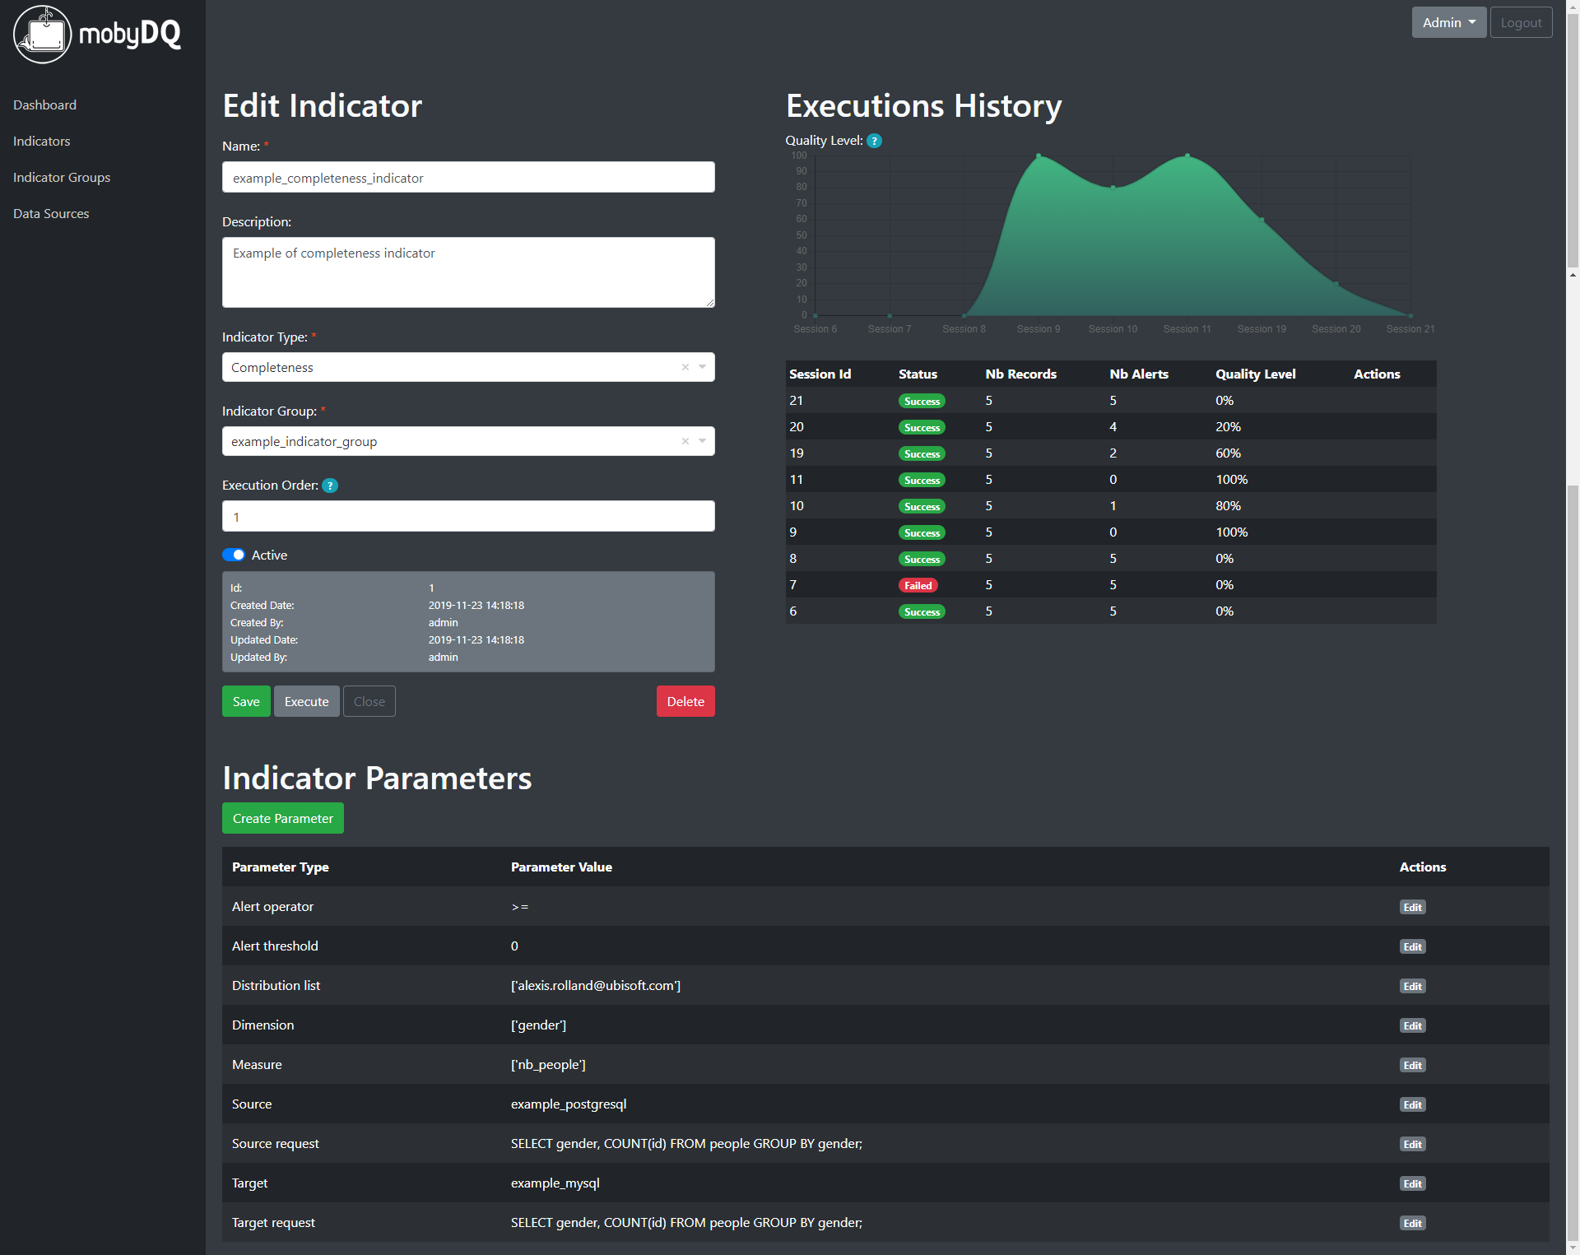Click the green Create Parameter button
Viewport: 1580px width, 1255px height.
(x=282, y=818)
